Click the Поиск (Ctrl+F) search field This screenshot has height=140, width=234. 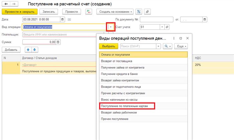pyautogui.click(x=138, y=46)
